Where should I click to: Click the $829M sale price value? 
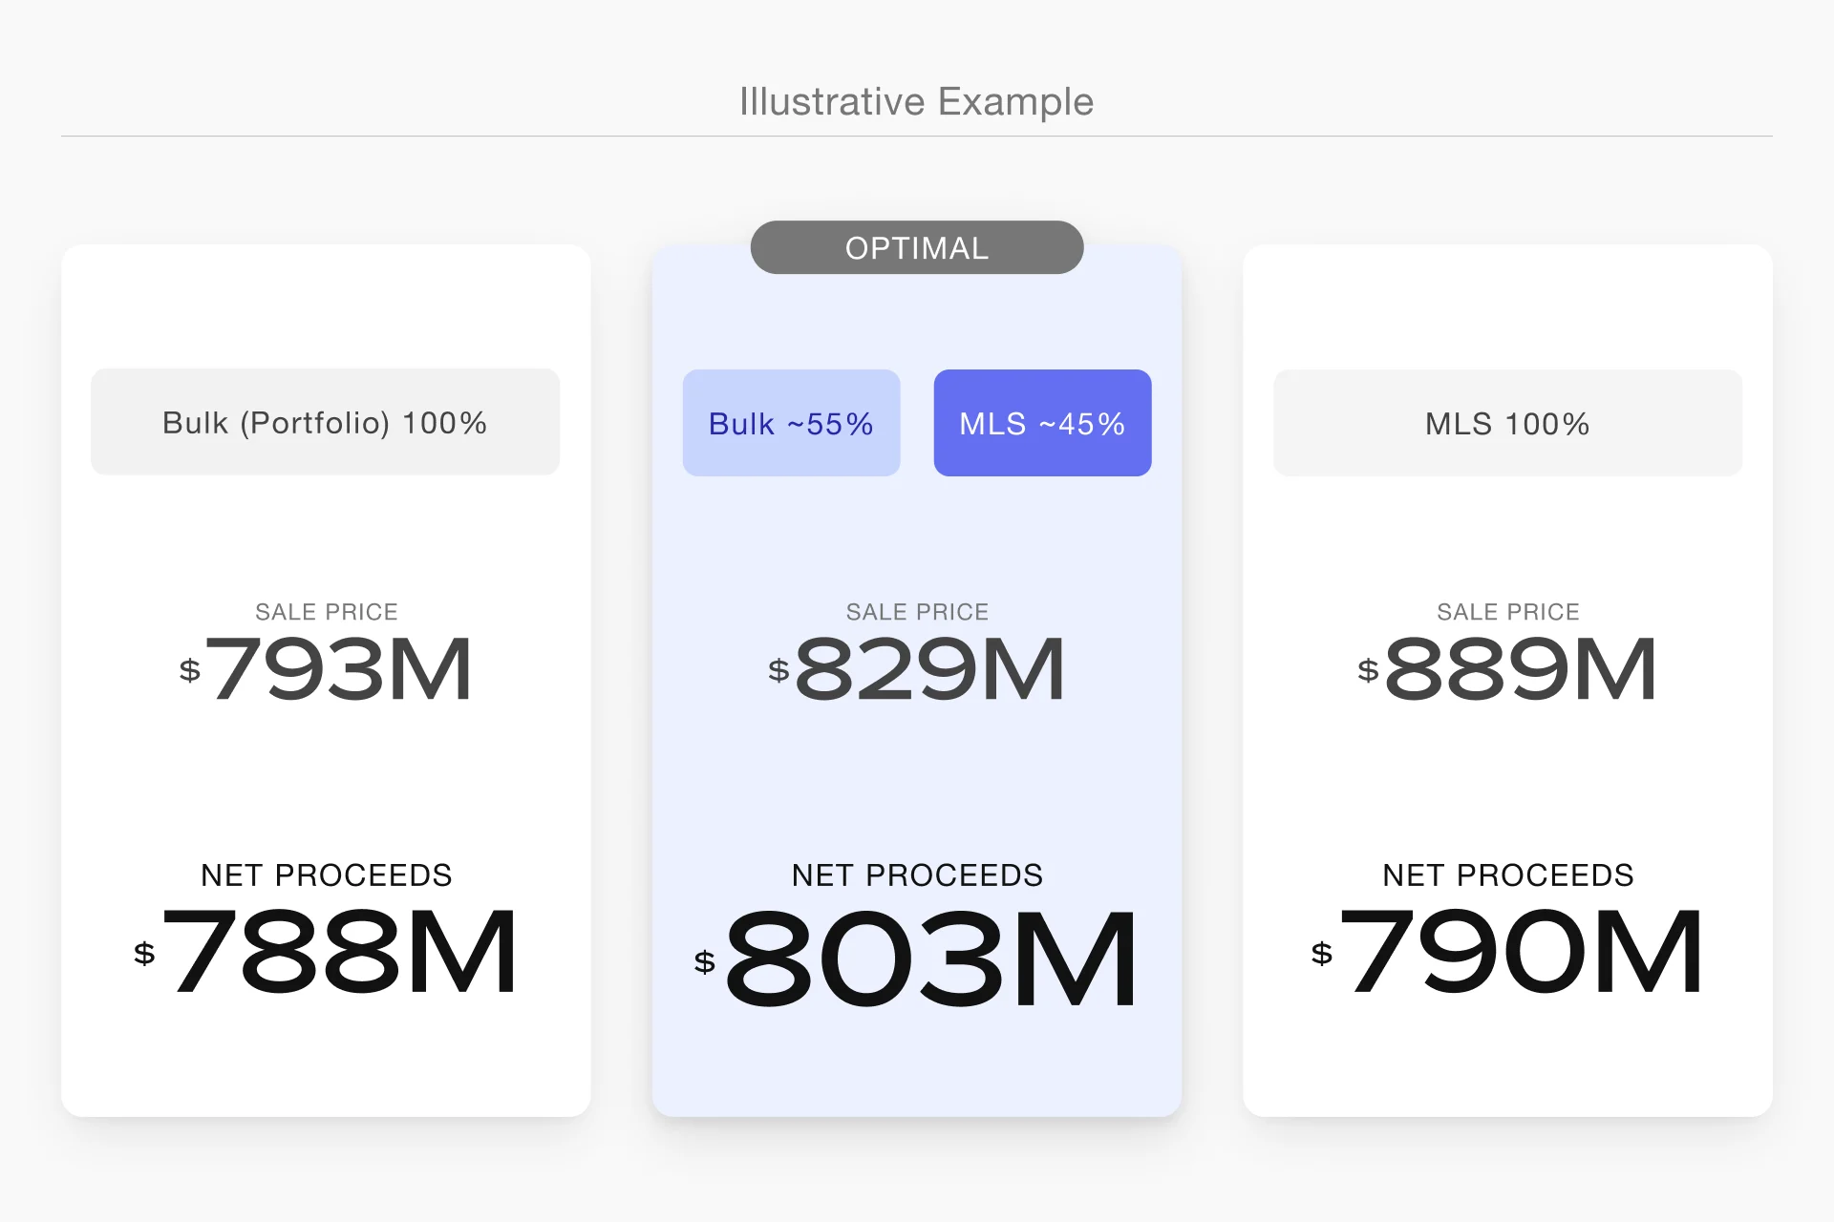point(917,669)
